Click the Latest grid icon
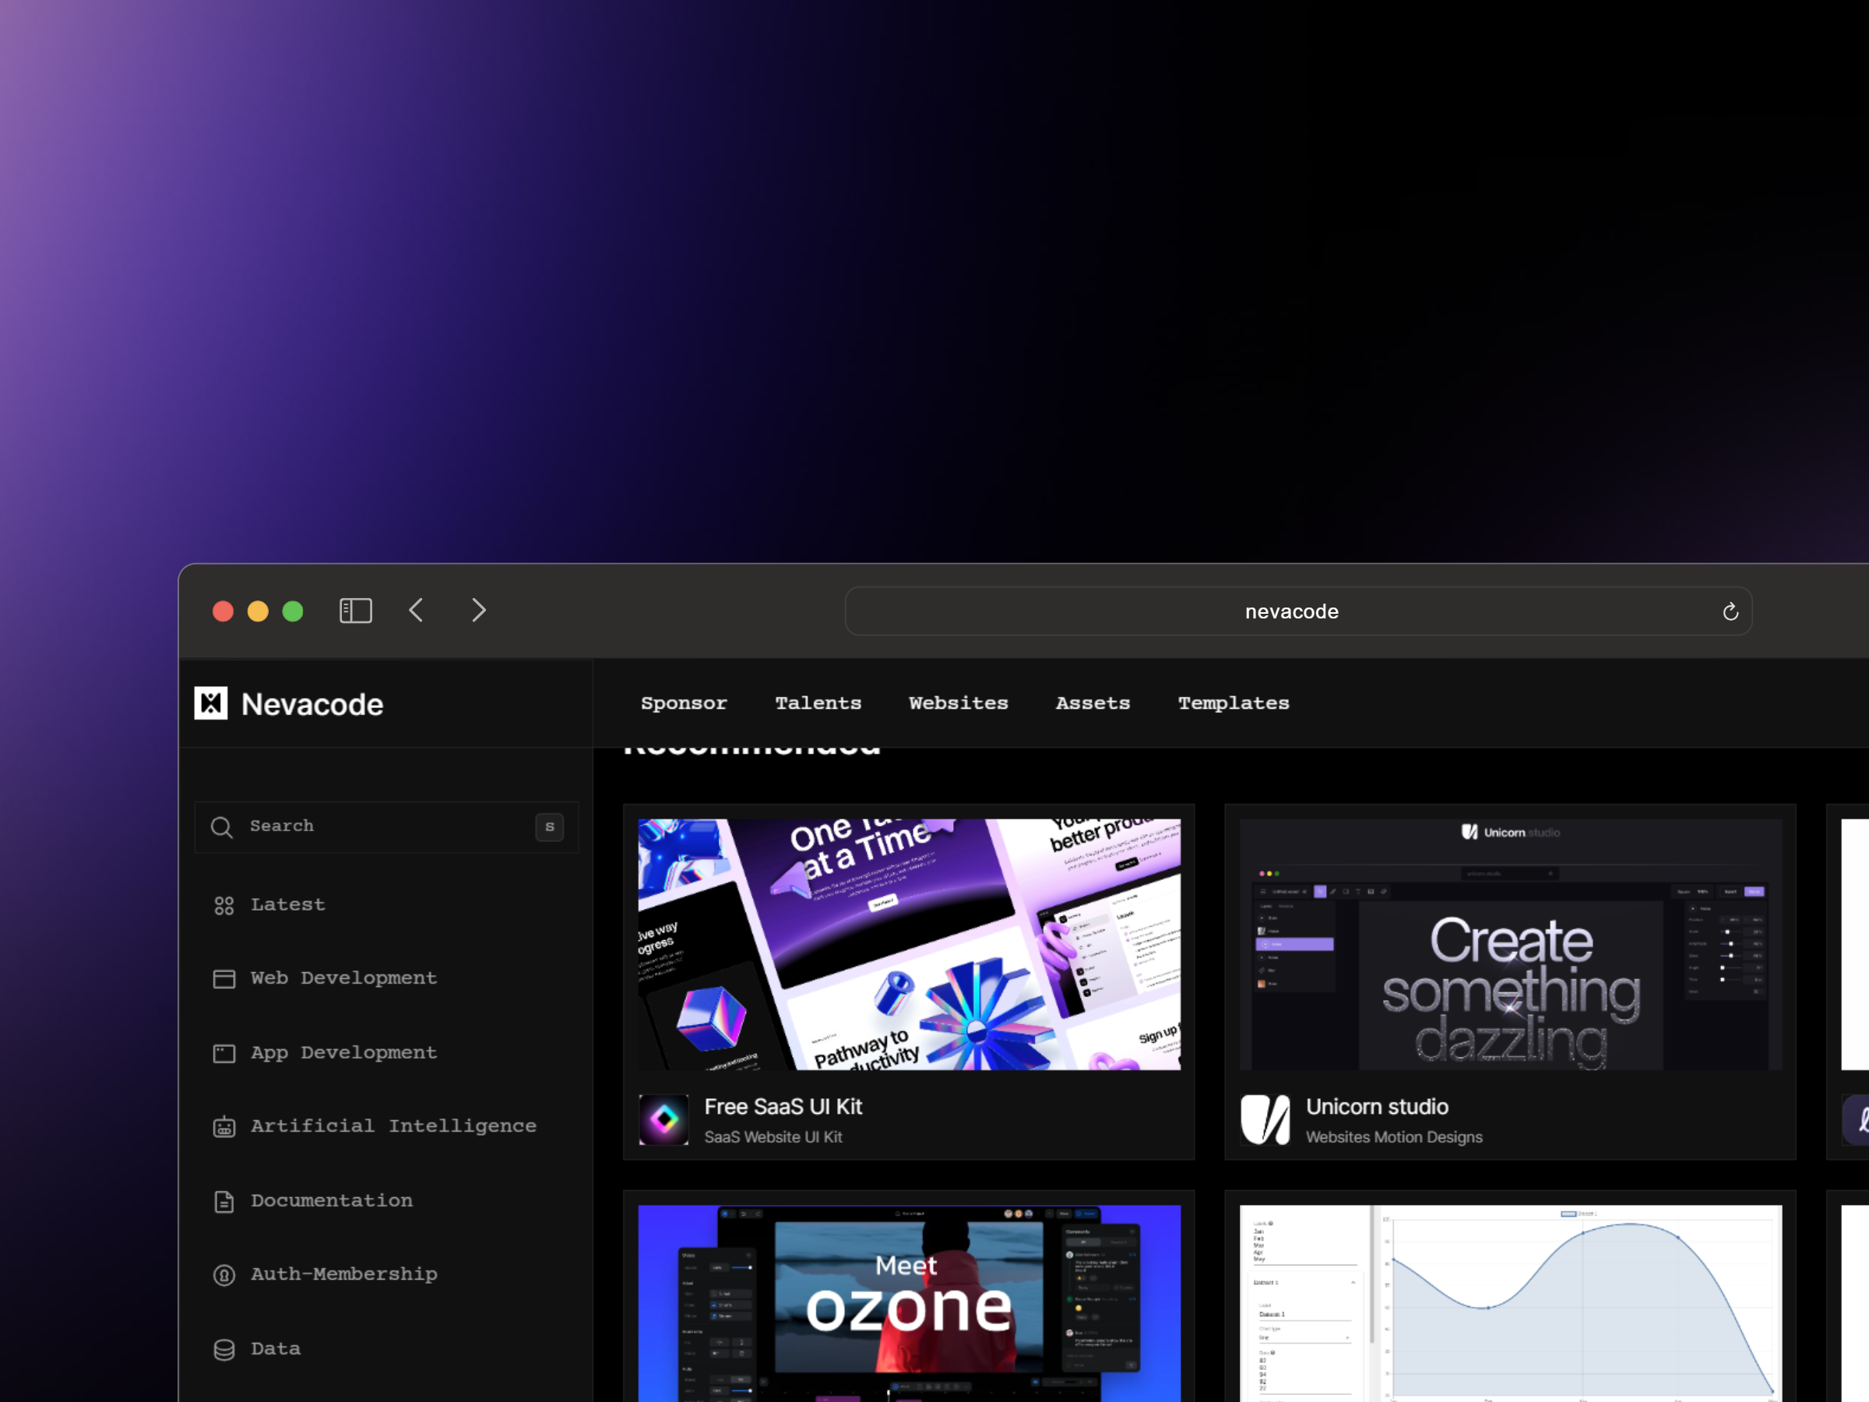This screenshot has width=1869, height=1402. [224, 906]
